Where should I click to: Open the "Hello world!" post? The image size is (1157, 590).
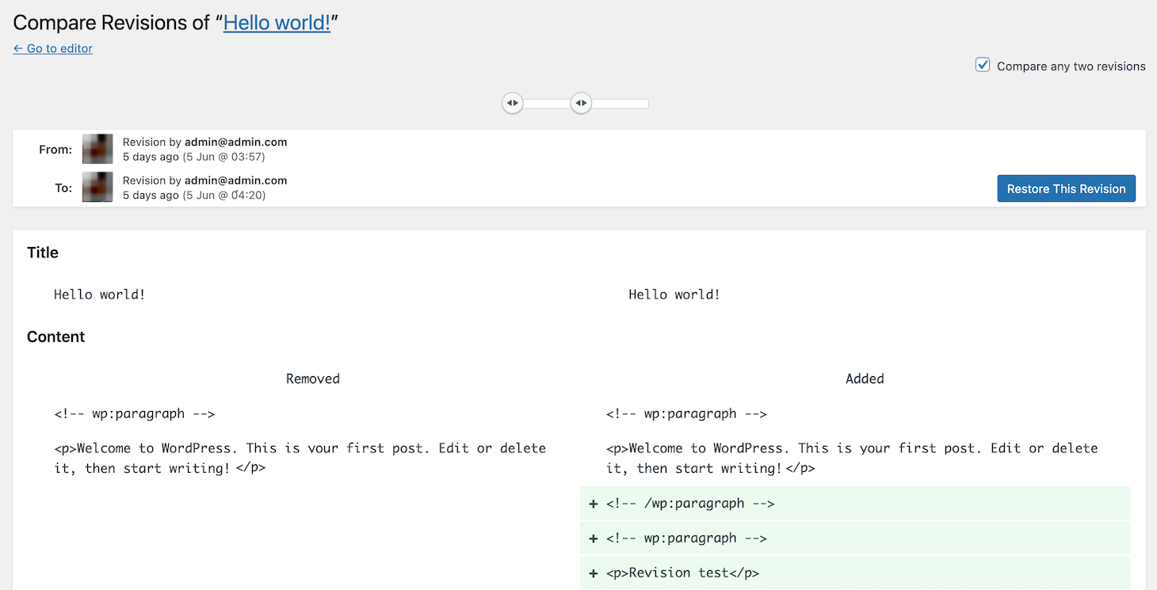(277, 22)
